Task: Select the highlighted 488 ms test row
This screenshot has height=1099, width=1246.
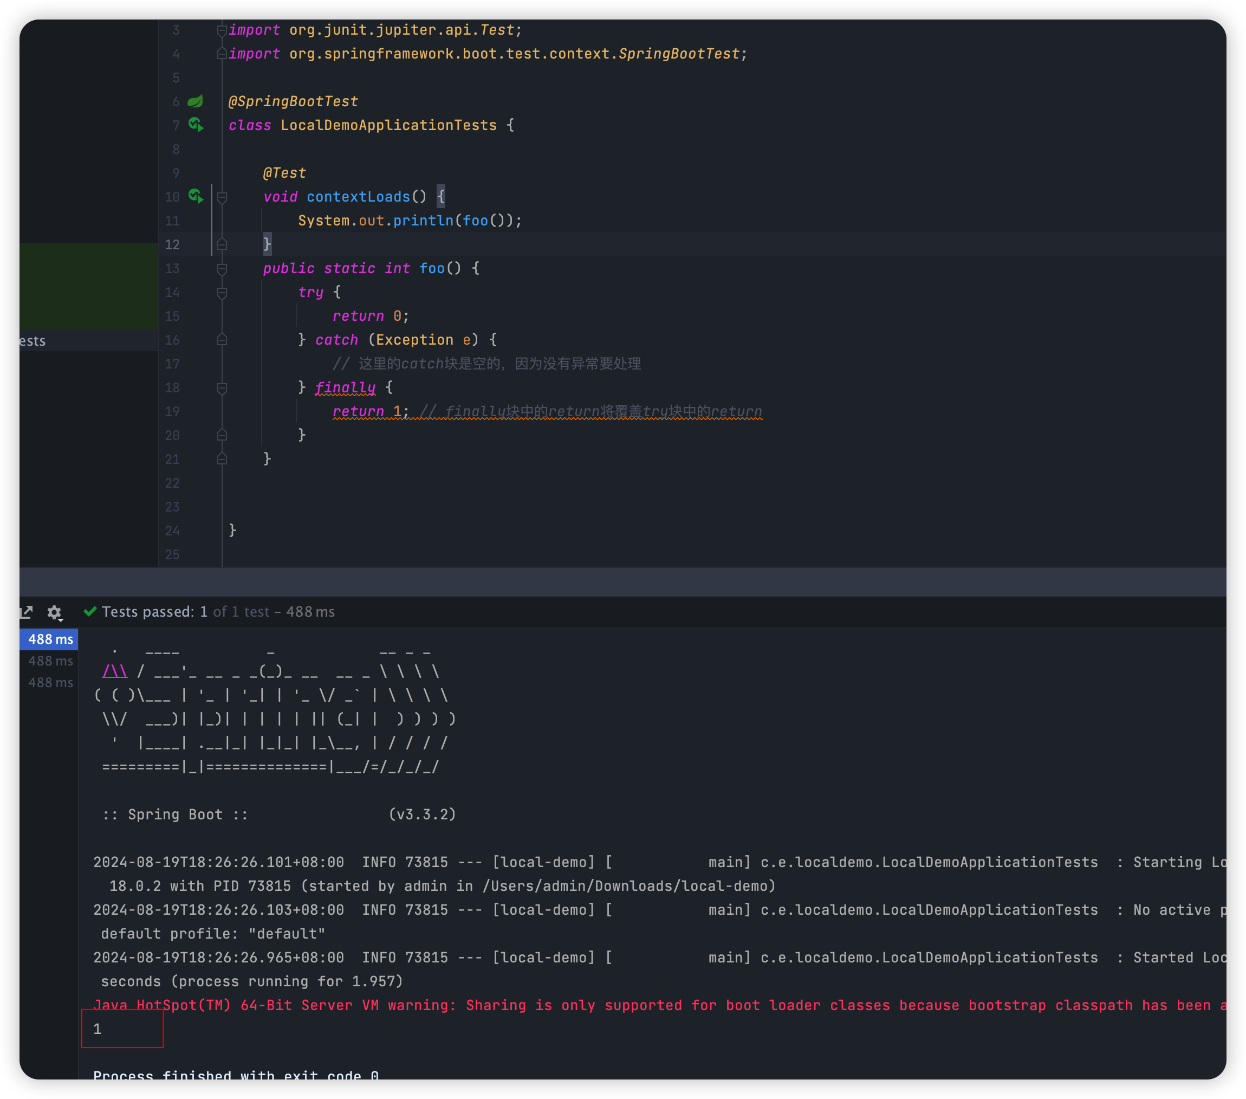Action: [x=49, y=639]
